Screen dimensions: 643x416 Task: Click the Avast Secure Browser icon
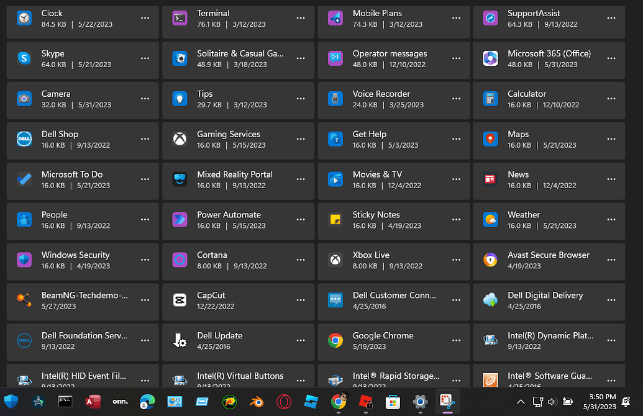tap(490, 260)
